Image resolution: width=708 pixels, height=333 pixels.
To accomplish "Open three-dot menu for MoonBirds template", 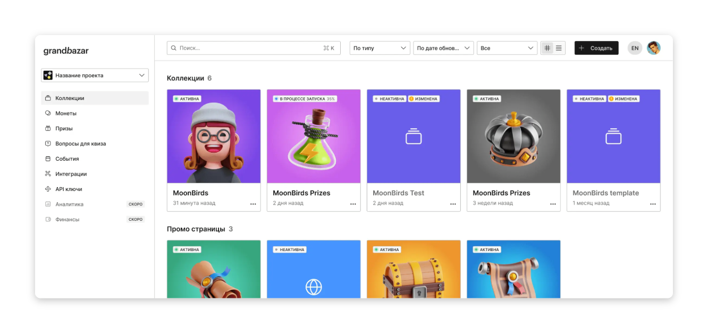I will tap(653, 204).
